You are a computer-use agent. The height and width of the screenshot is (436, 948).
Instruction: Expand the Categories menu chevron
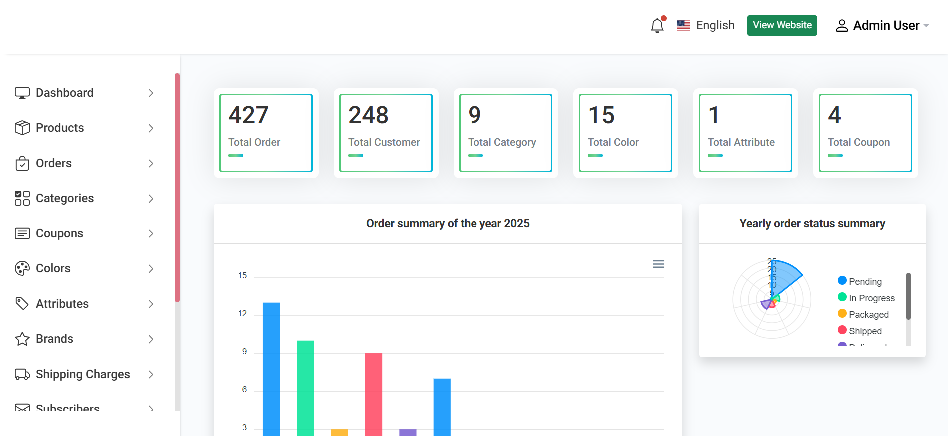pyautogui.click(x=151, y=199)
